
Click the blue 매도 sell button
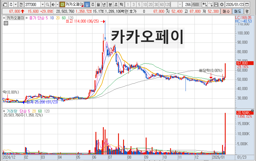pos(238,11)
